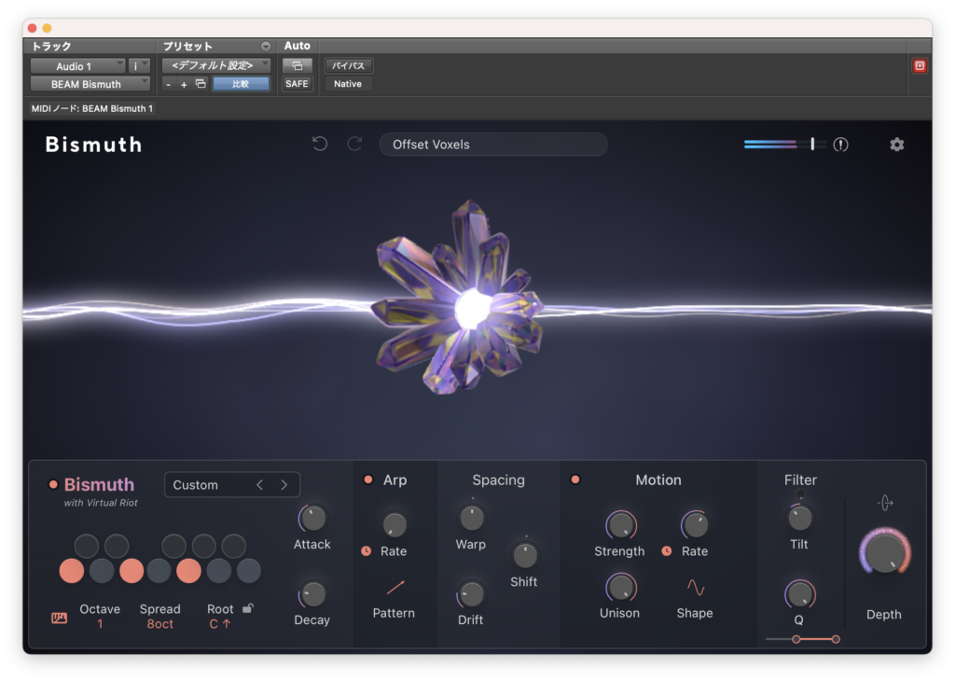The width and height of the screenshot is (955, 681).
Task: Click the preset minus button
Action: click(x=169, y=85)
